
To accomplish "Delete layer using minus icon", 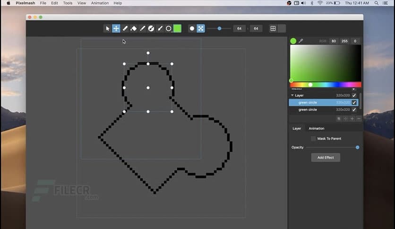I will click(x=359, y=118).
